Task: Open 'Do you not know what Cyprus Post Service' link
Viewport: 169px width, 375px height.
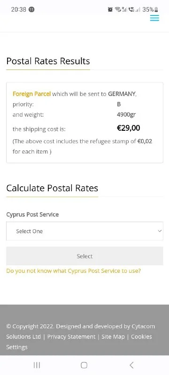Action: (74, 271)
